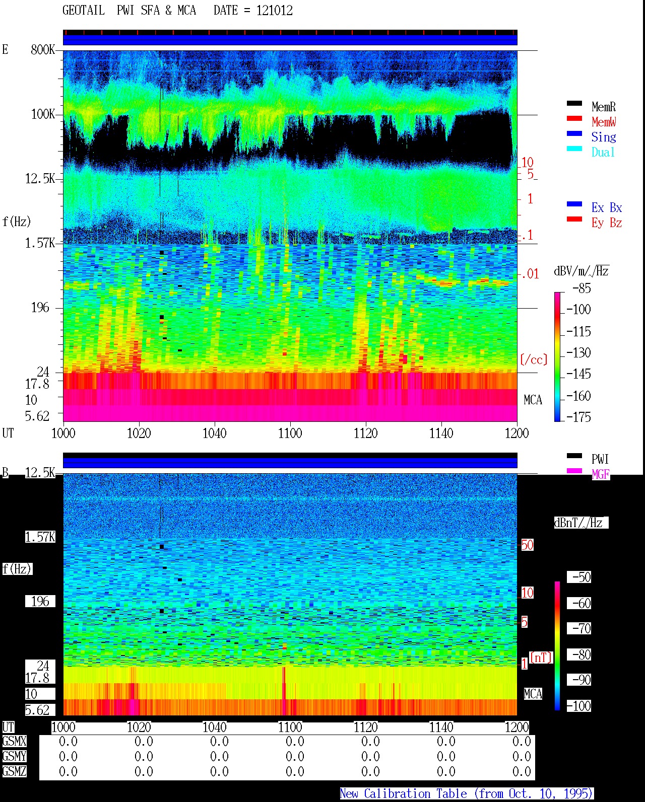Click the dBnT magnetic field color bar

click(557, 646)
